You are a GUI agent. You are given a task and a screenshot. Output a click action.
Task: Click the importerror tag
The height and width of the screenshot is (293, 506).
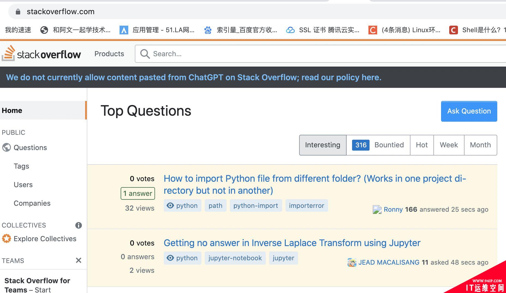tap(306, 206)
